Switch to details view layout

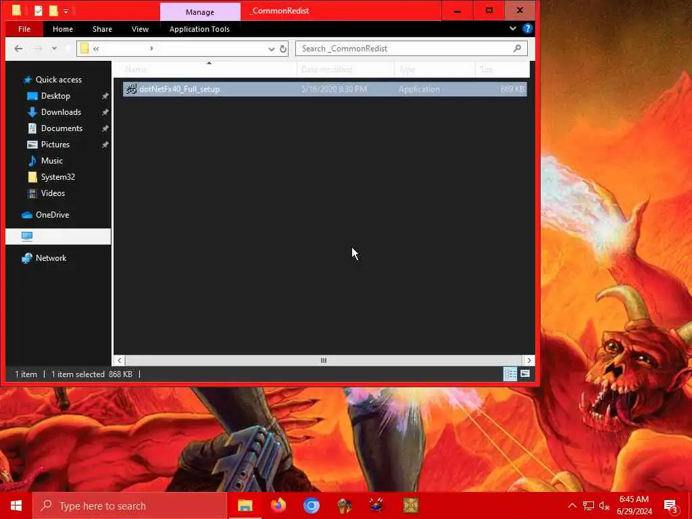tap(510, 374)
